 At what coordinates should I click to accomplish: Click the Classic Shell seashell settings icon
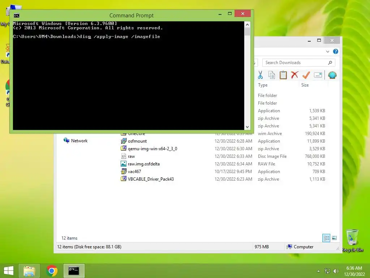point(332,75)
